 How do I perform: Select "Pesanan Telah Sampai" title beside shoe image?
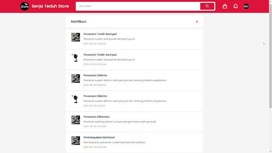coord(100,34)
